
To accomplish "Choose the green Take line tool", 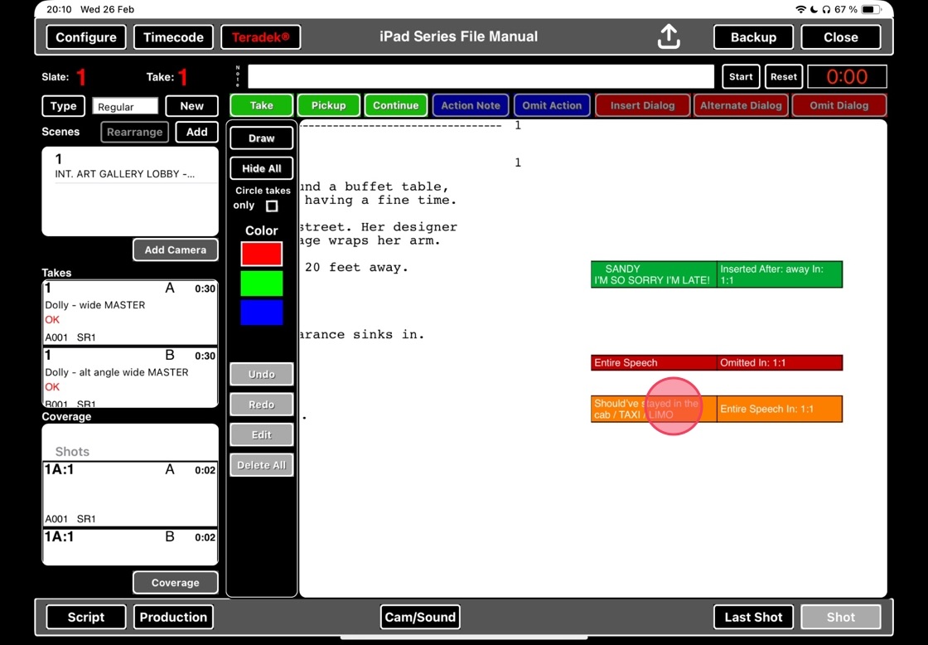I will point(262,105).
